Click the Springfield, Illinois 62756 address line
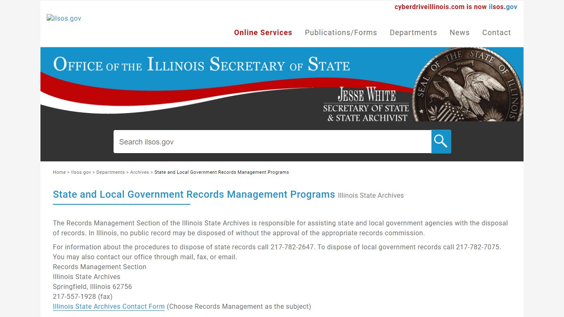Viewport: 564px width, 317px height. point(92,286)
